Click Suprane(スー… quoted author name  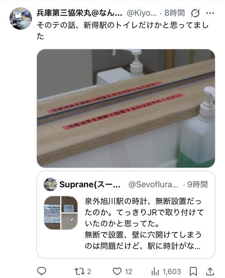[x=90, y=185]
